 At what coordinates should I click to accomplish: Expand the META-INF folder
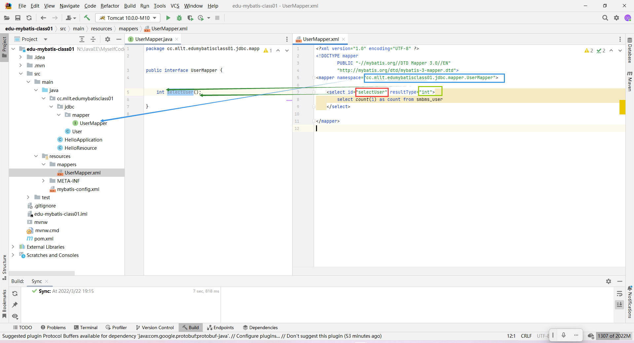pos(43,181)
